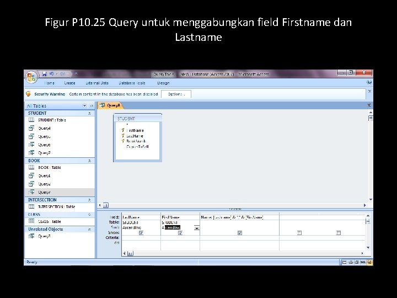Collapse the navigation pane with the shutter bar button

(x=92, y=105)
